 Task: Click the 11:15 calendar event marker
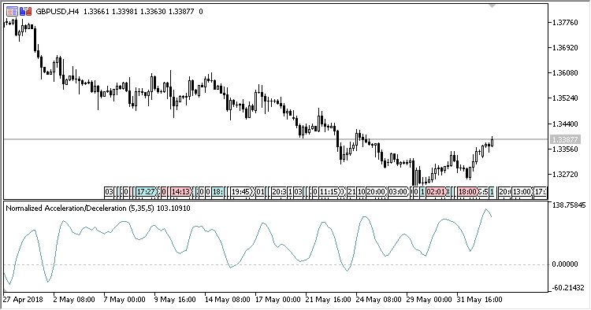point(329,192)
